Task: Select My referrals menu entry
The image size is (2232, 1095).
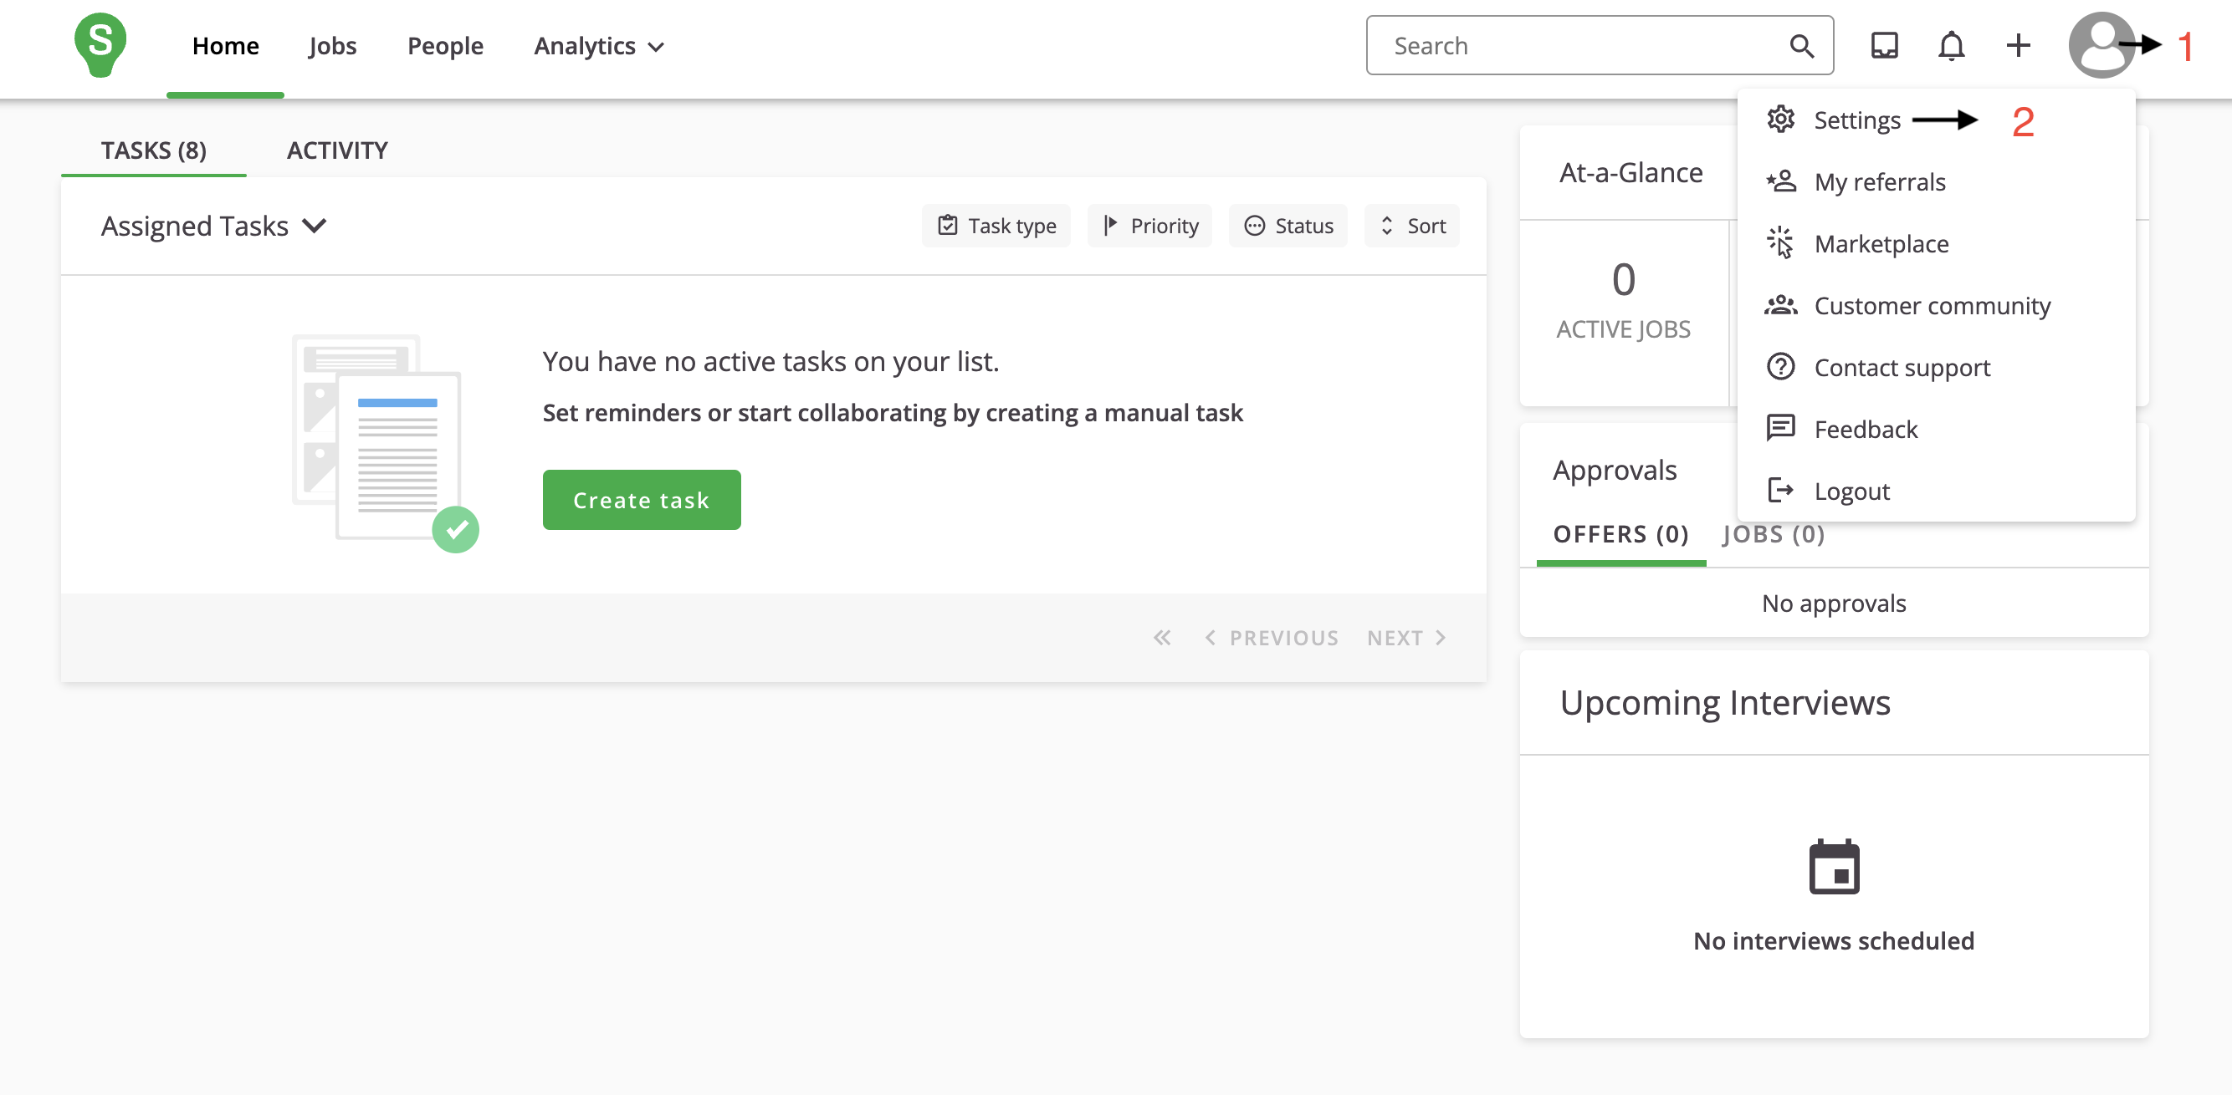Action: pos(1879,181)
